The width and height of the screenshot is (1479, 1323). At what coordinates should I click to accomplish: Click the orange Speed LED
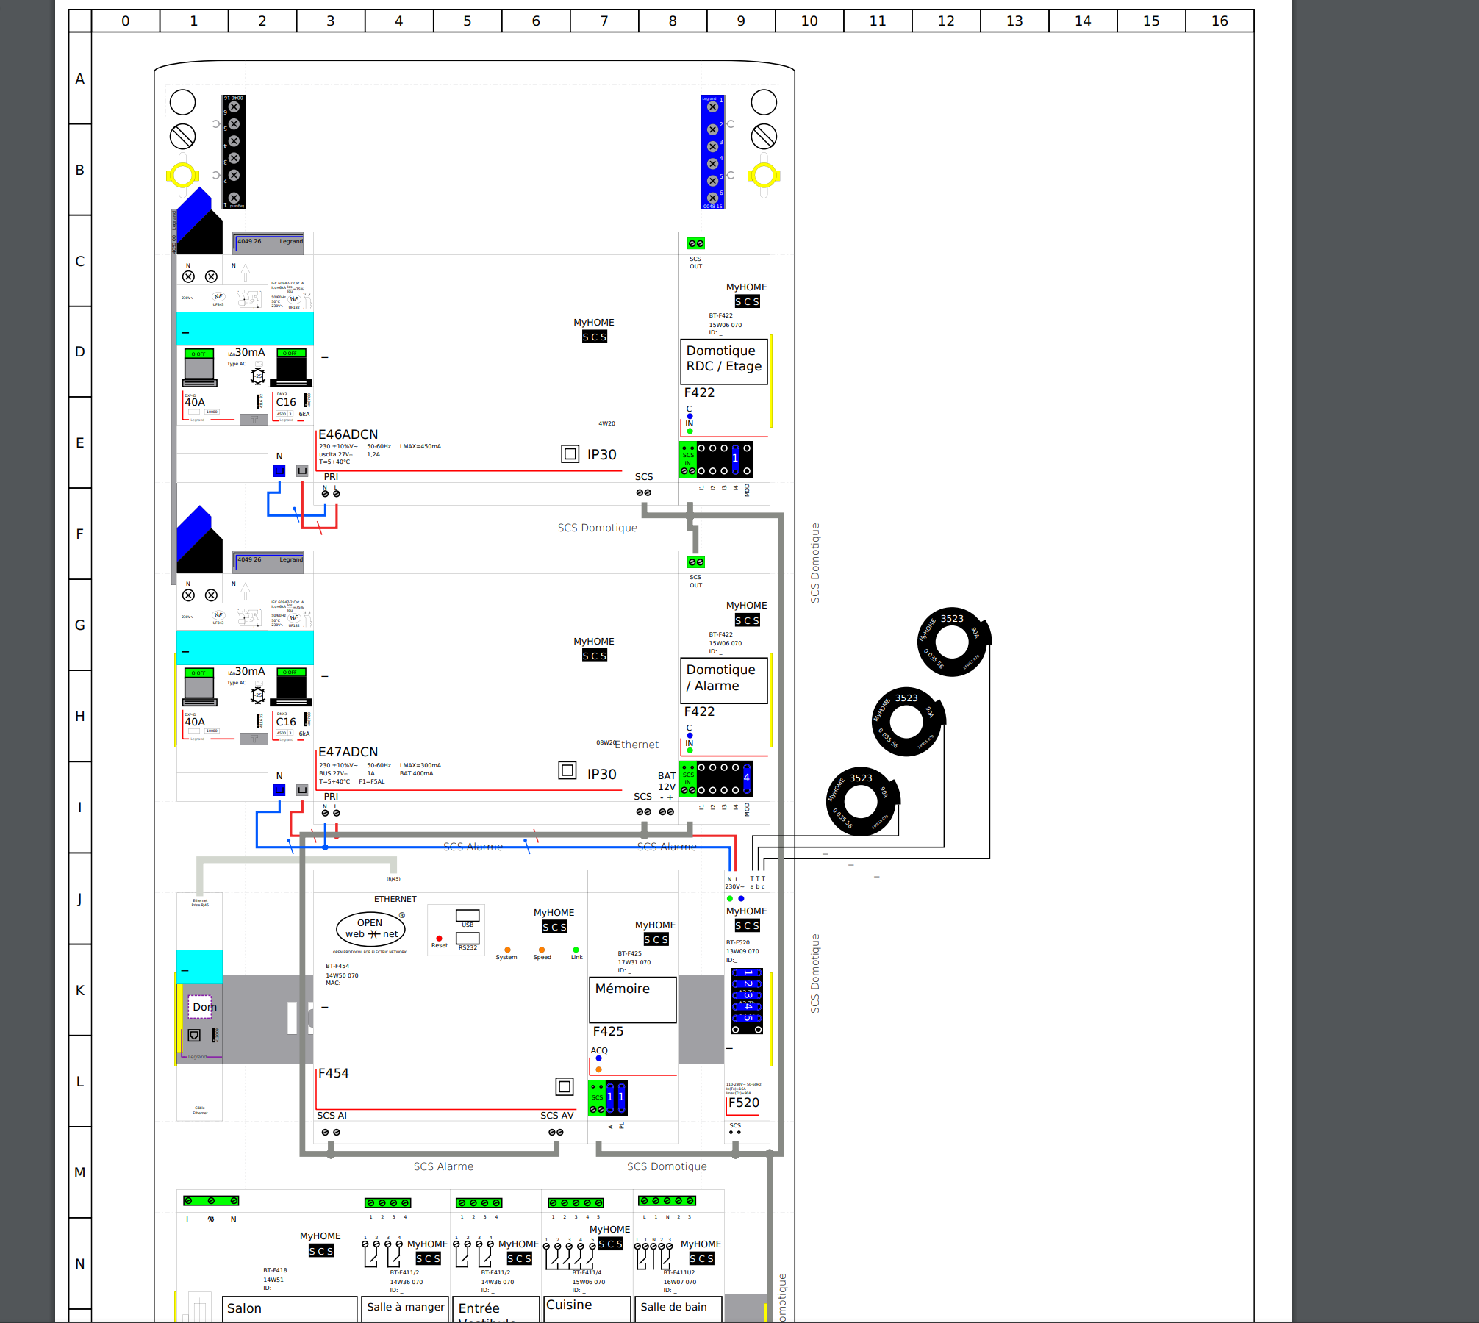[x=542, y=950]
